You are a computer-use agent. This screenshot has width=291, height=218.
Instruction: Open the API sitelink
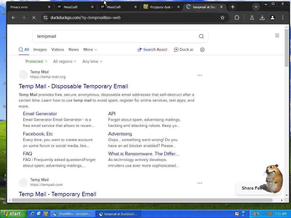(112, 114)
